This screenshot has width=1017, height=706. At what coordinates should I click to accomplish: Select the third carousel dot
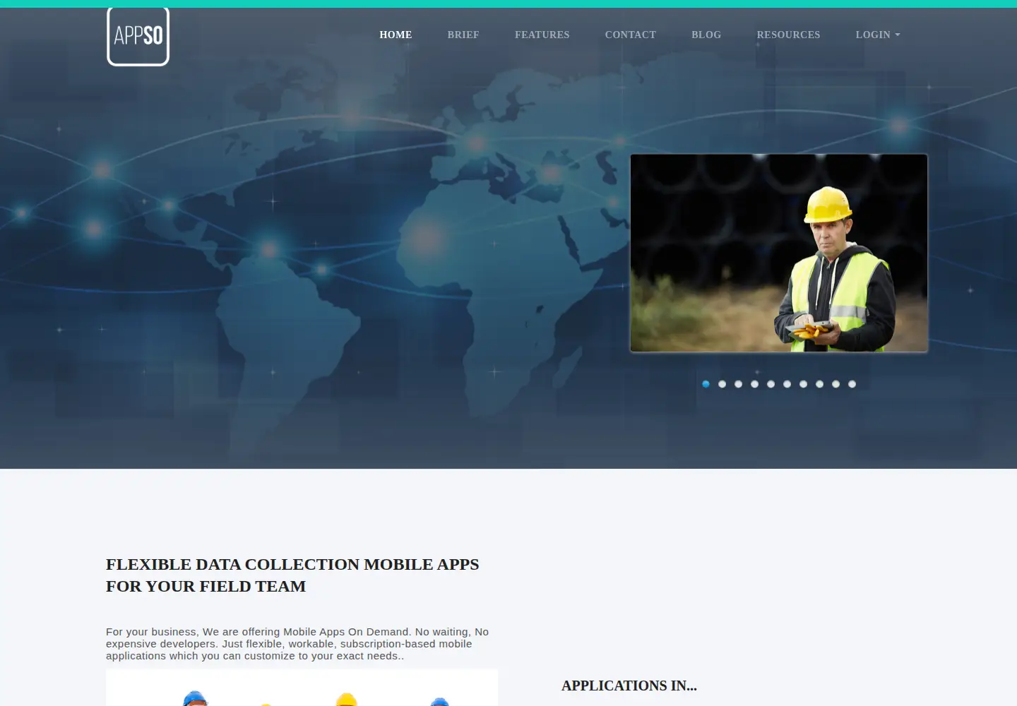(738, 384)
